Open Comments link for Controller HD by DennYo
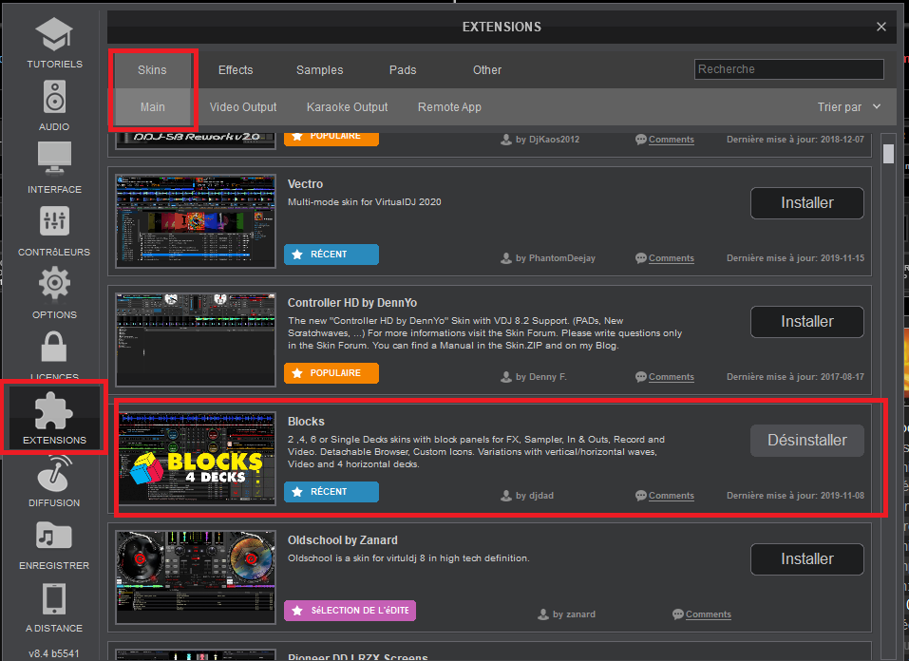The image size is (909, 661). [x=671, y=377]
